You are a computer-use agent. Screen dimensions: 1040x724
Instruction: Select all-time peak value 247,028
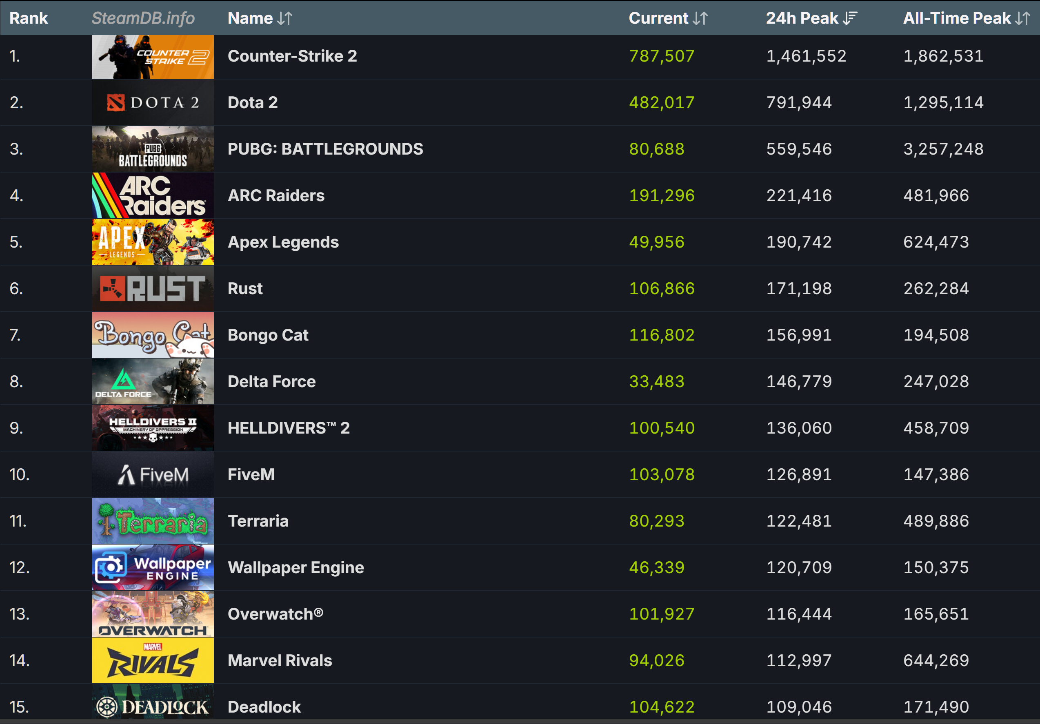point(936,382)
